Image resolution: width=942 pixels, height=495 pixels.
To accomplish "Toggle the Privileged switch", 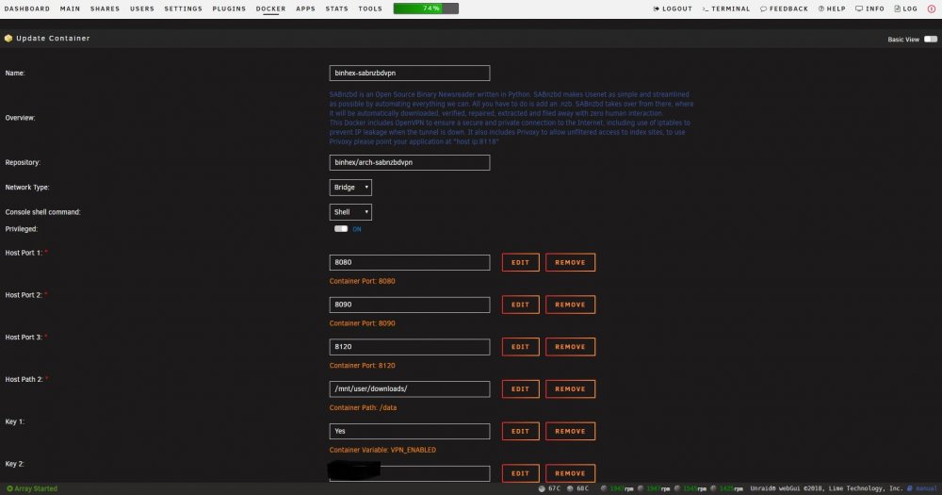I will [x=341, y=228].
